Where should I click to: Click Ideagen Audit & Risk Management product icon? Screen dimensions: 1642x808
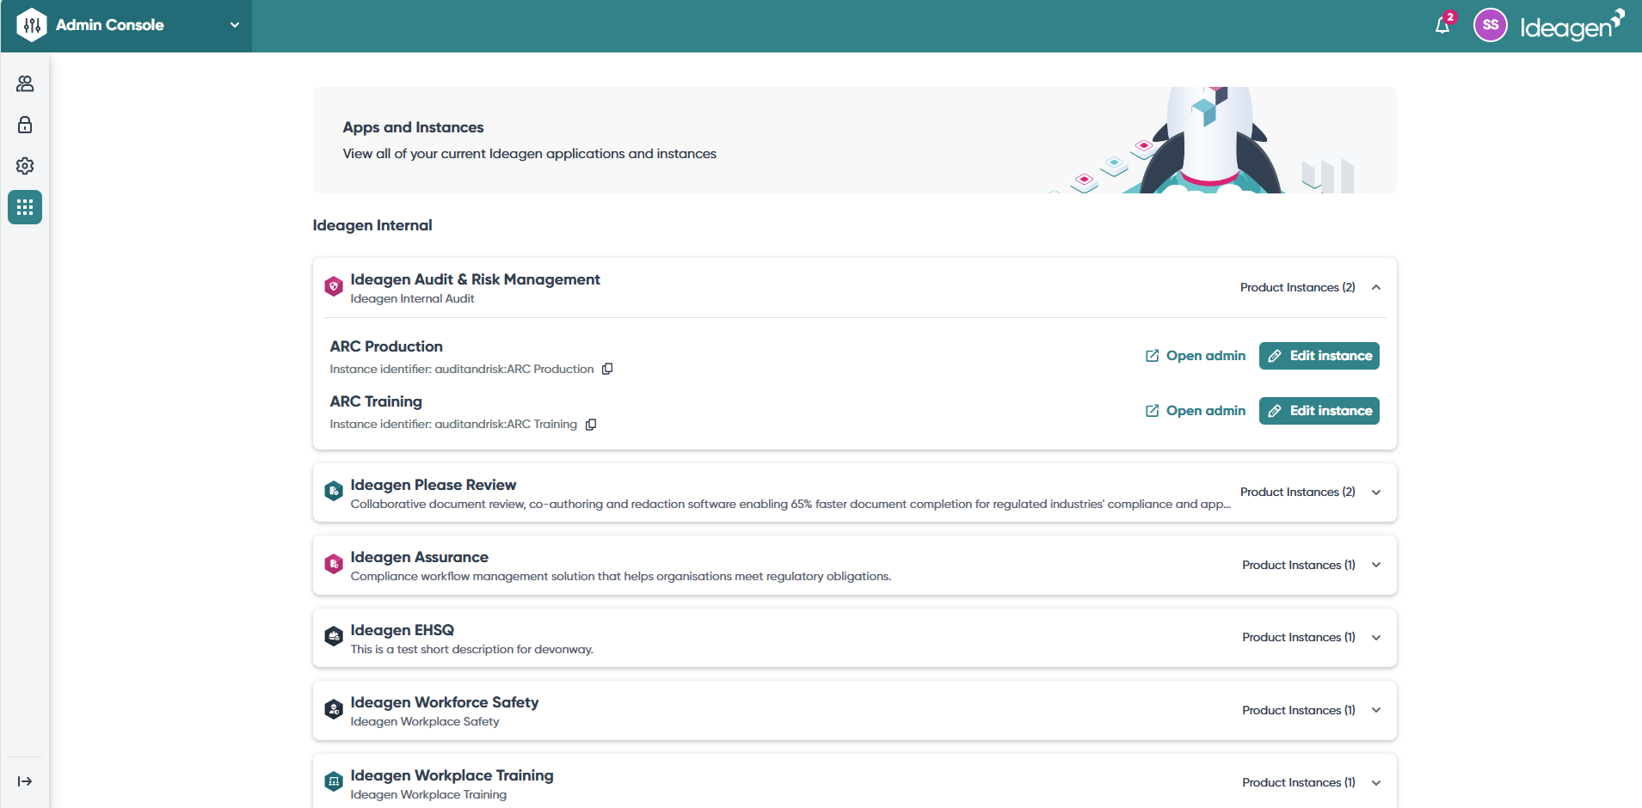click(x=334, y=286)
